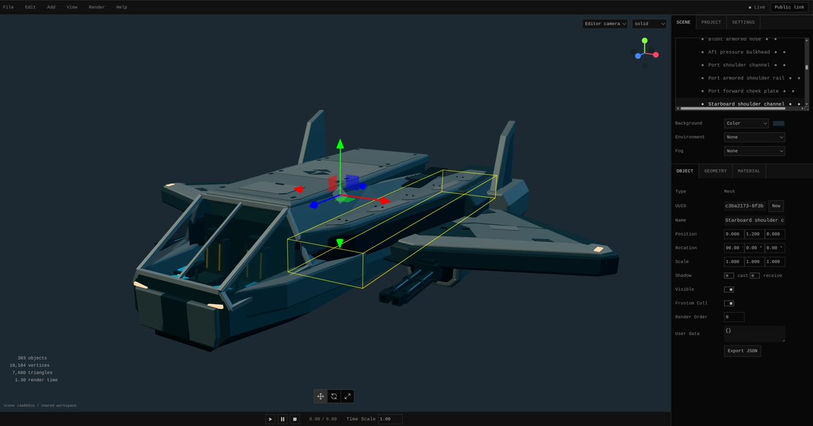Switch to the SCENE tab

(x=683, y=22)
